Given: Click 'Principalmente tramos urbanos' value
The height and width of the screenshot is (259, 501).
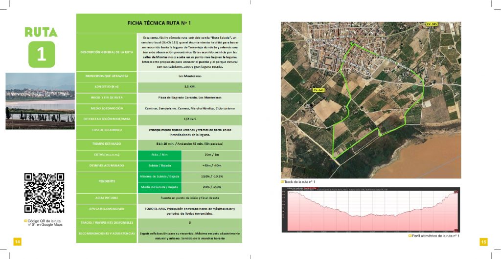Looking at the screenshot, I should [190, 132].
